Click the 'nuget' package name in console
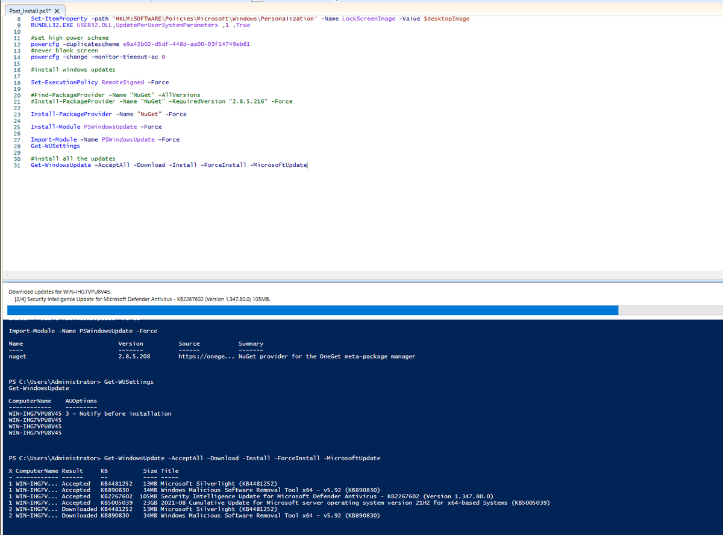723x535 pixels. [x=17, y=356]
